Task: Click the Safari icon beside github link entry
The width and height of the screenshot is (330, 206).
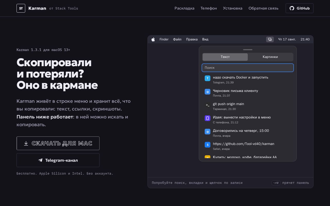Action: pos(208,145)
